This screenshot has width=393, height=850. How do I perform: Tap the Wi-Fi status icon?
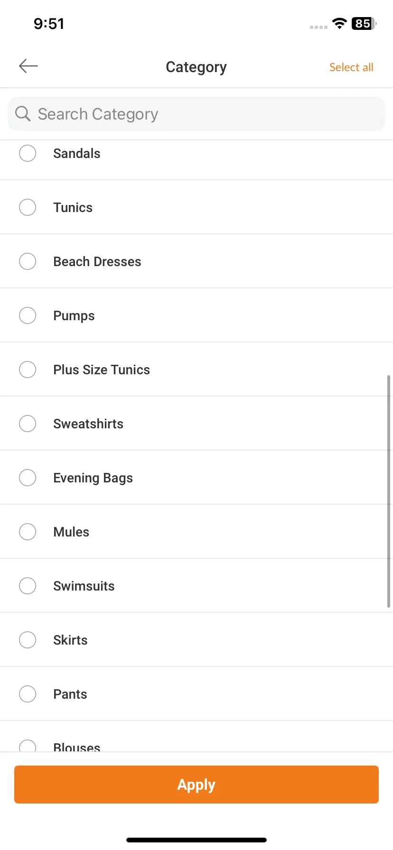pyautogui.click(x=339, y=23)
